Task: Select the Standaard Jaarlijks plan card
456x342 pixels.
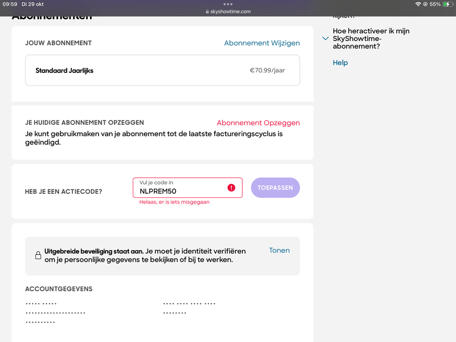Action: (x=162, y=71)
